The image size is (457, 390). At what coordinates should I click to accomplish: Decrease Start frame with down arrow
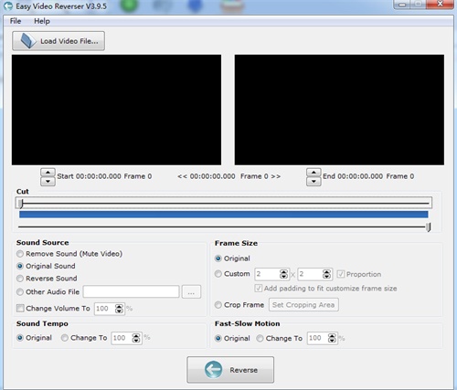click(x=48, y=182)
